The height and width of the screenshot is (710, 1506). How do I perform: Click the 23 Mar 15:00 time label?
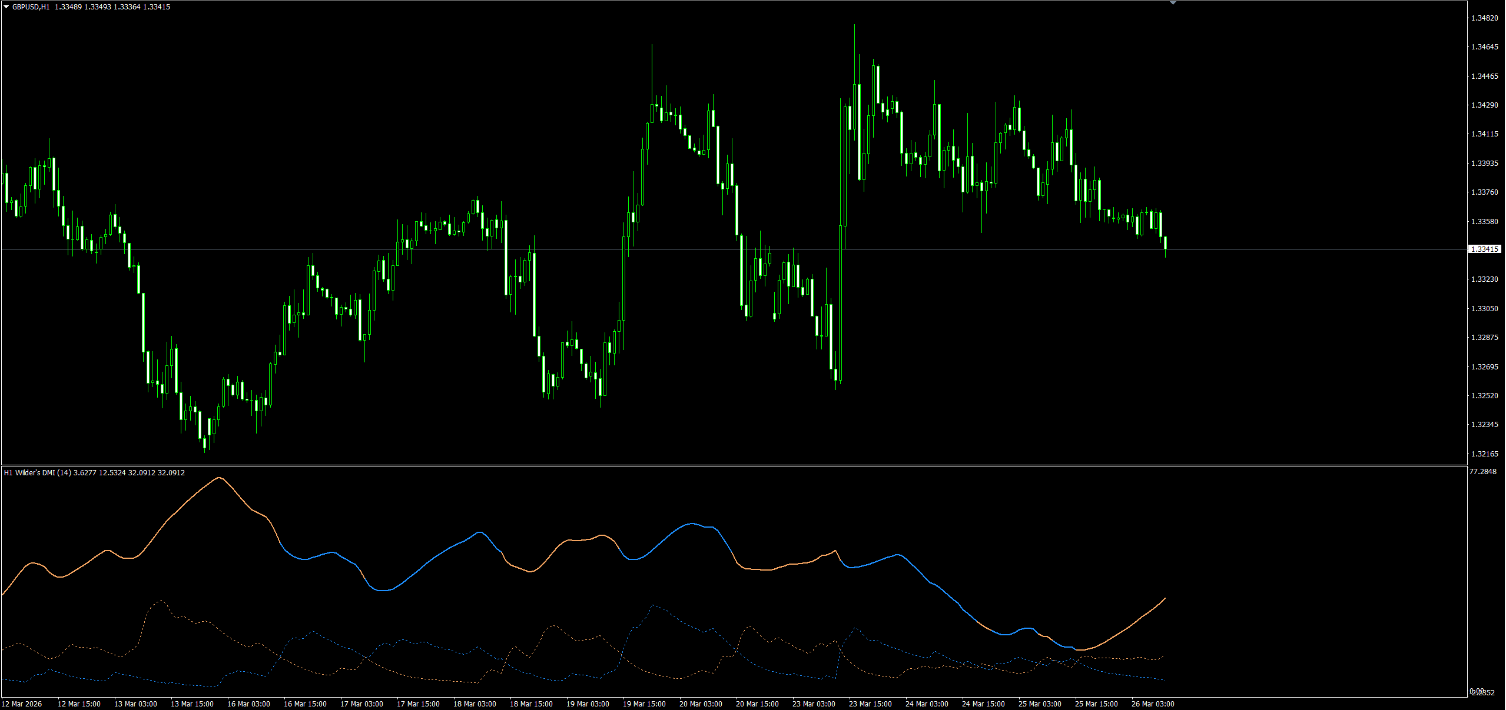point(870,704)
